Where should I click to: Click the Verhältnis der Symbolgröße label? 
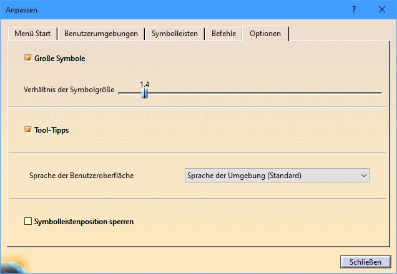pyautogui.click(x=69, y=90)
